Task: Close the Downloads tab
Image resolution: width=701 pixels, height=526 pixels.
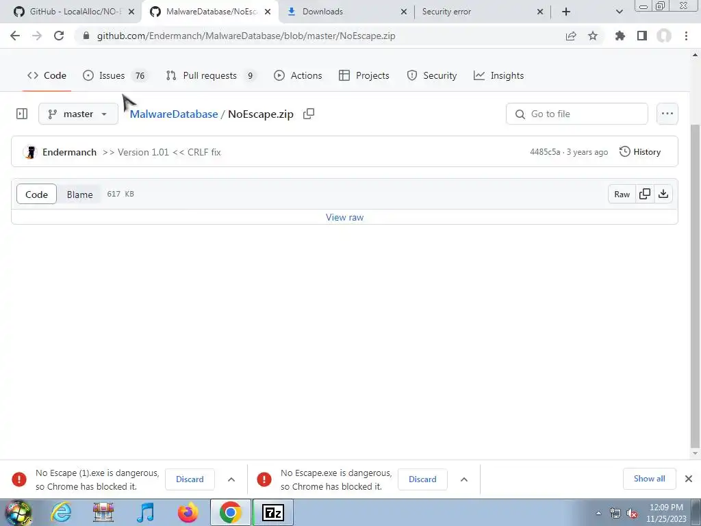Action: tap(403, 12)
